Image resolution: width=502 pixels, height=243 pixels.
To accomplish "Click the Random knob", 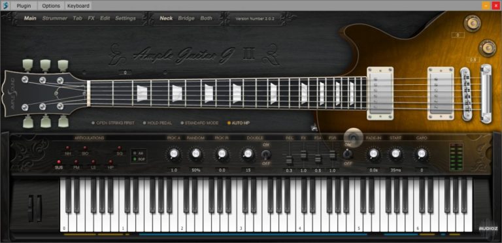I will tap(195, 154).
